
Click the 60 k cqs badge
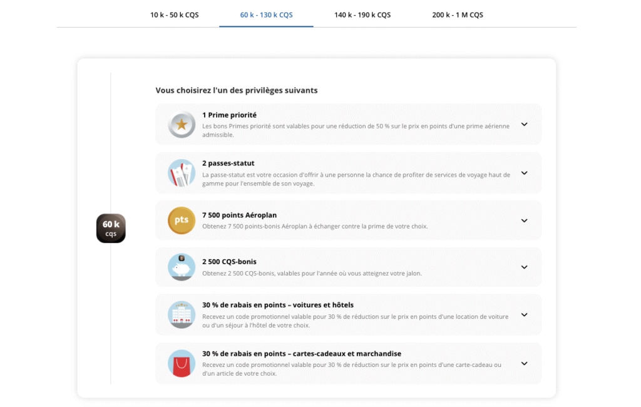[110, 228]
